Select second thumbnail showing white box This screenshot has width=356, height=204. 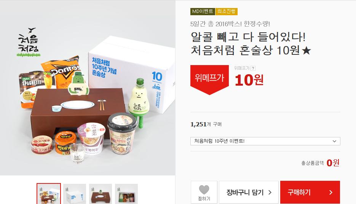point(75,194)
